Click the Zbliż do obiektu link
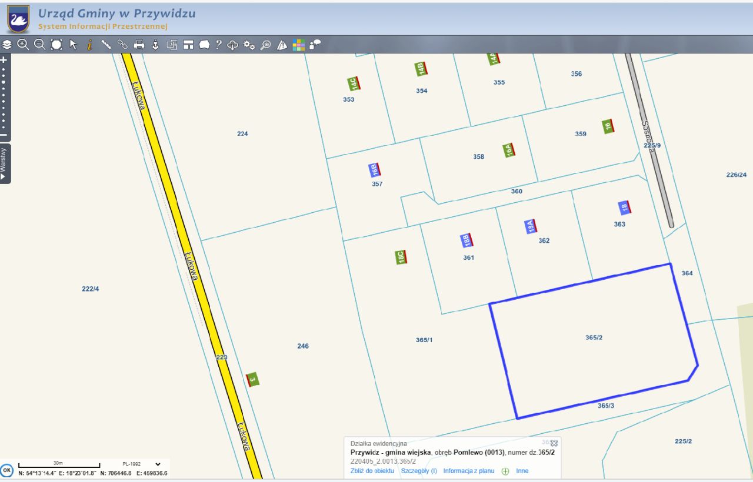Image resolution: width=753 pixels, height=482 pixels. click(372, 471)
